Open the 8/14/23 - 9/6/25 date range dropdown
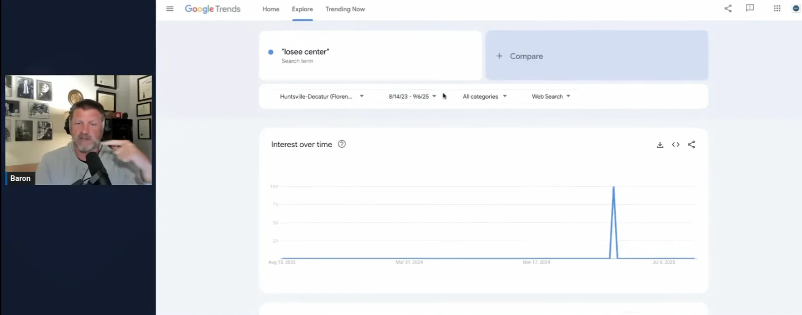Viewport: 802px width, 315px height. [x=412, y=97]
